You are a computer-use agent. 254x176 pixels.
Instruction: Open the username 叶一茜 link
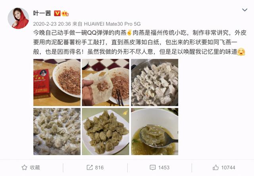(42, 13)
